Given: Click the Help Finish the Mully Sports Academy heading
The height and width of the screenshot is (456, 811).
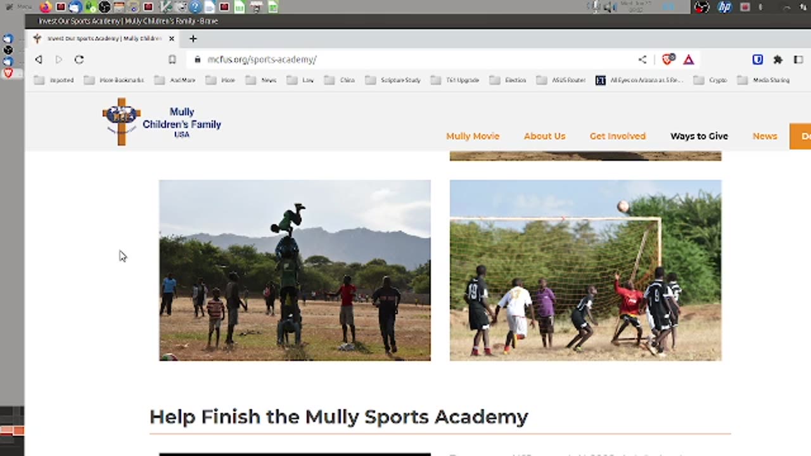Looking at the screenshot, I should coord(339,417).
